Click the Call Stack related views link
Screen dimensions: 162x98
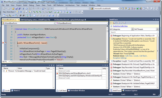pyautogui.click(x=143, y=56)
